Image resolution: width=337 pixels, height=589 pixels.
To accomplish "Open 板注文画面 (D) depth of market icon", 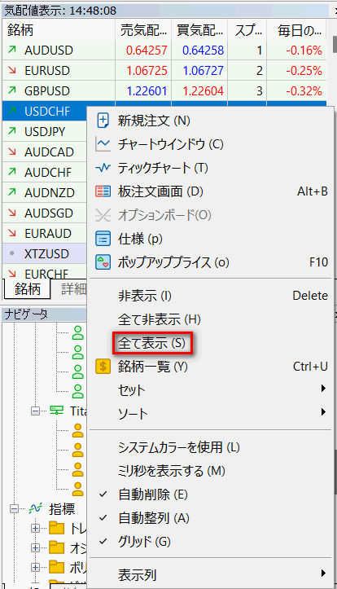I will point(103,191).
